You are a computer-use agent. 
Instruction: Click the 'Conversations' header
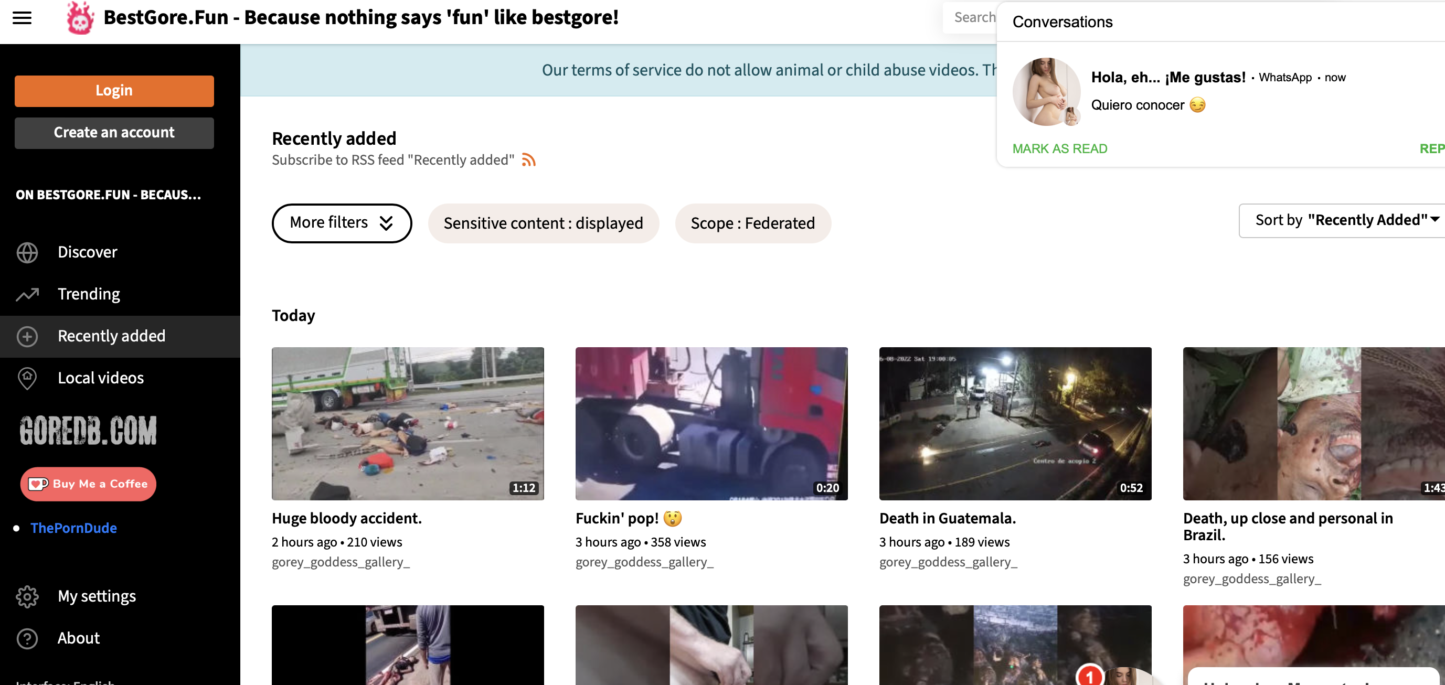(1062, 22)
